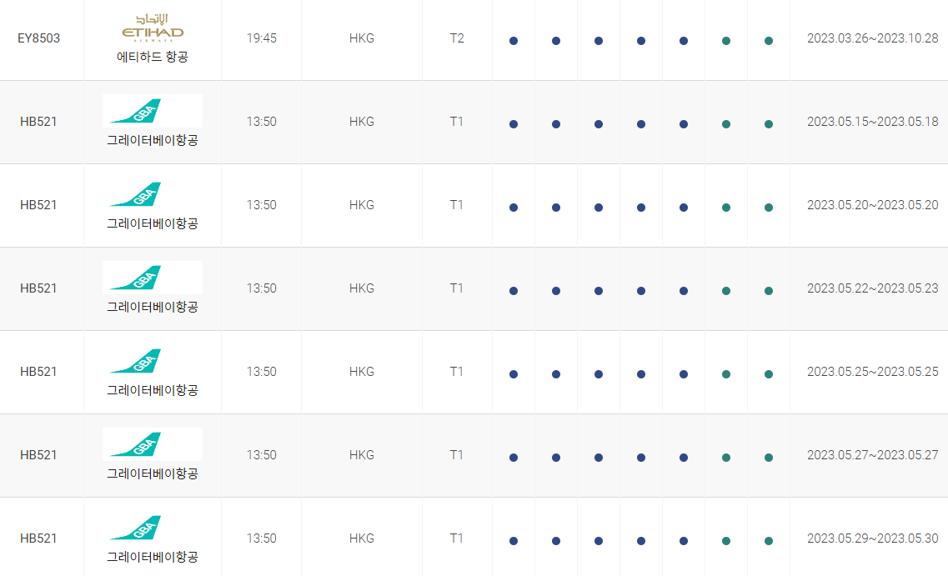Select date range 2023.03.26~2023.10.28
Image resolution: width=948 pixels, height=576 pixels.
(872, 38)
